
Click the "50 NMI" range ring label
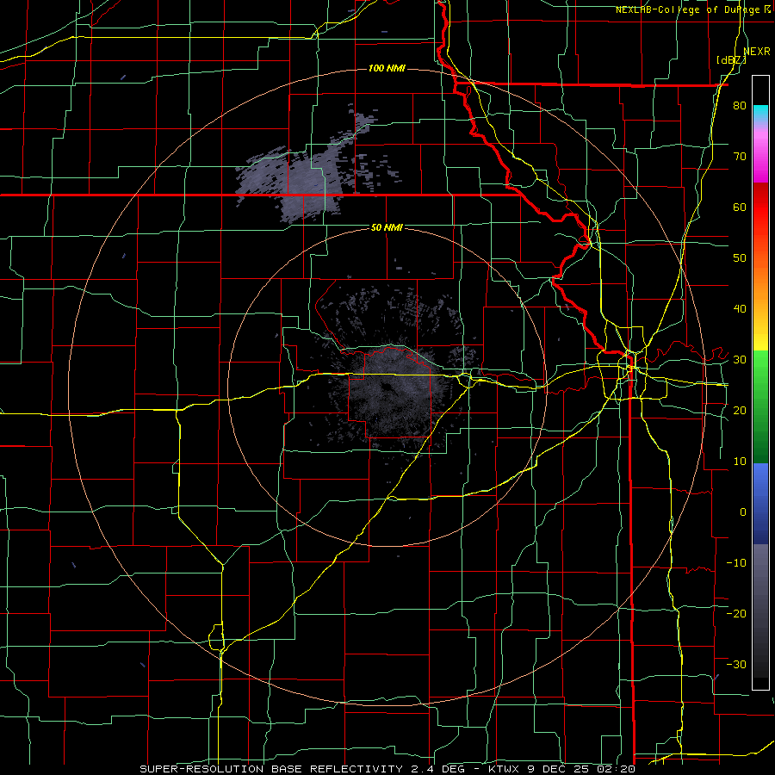click(387, 227)
